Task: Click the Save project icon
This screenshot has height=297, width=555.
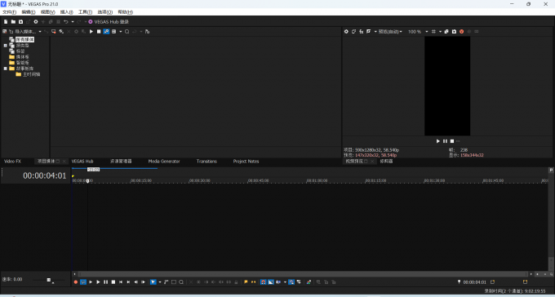Action: [21, 22]
